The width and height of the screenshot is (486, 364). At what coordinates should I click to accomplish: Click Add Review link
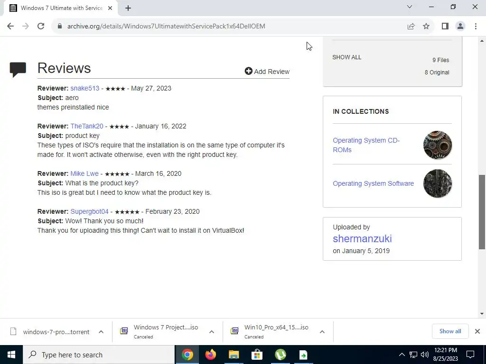pos(267,72)
